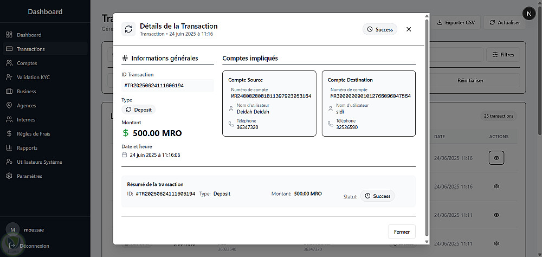542x257 pixels.
Task: Click the phone icon in Compte Destination card
Action: pyautogui.click(x=331, y=124)
